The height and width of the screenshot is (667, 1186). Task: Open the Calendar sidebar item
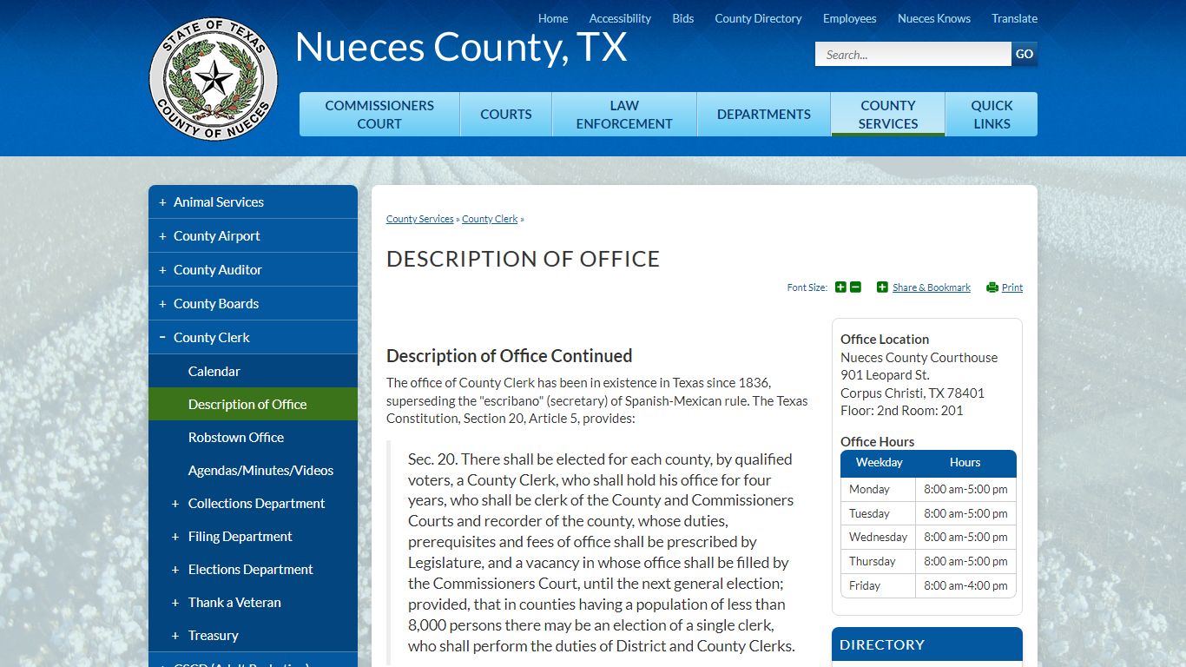click(253, 371)
